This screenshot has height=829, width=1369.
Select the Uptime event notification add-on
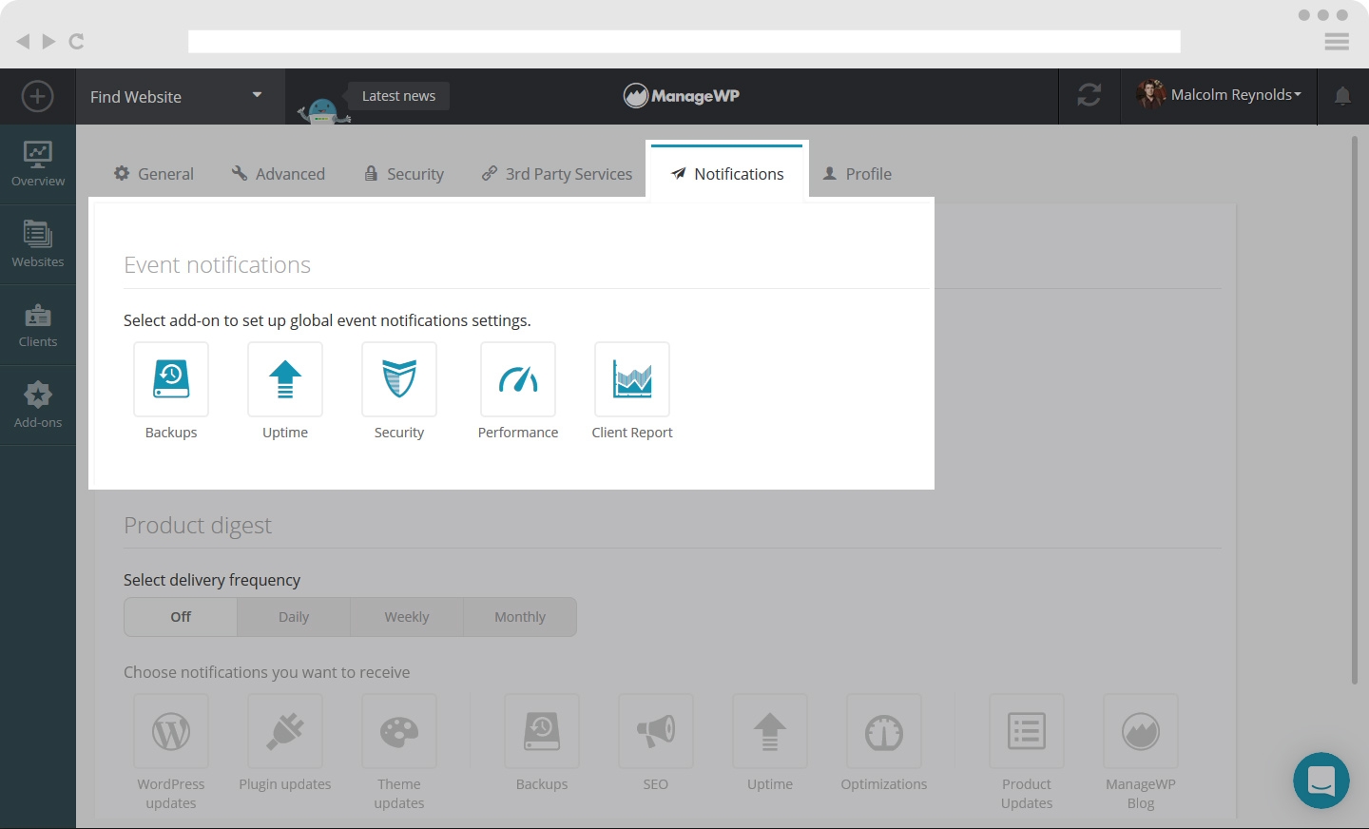click(285, 379)
